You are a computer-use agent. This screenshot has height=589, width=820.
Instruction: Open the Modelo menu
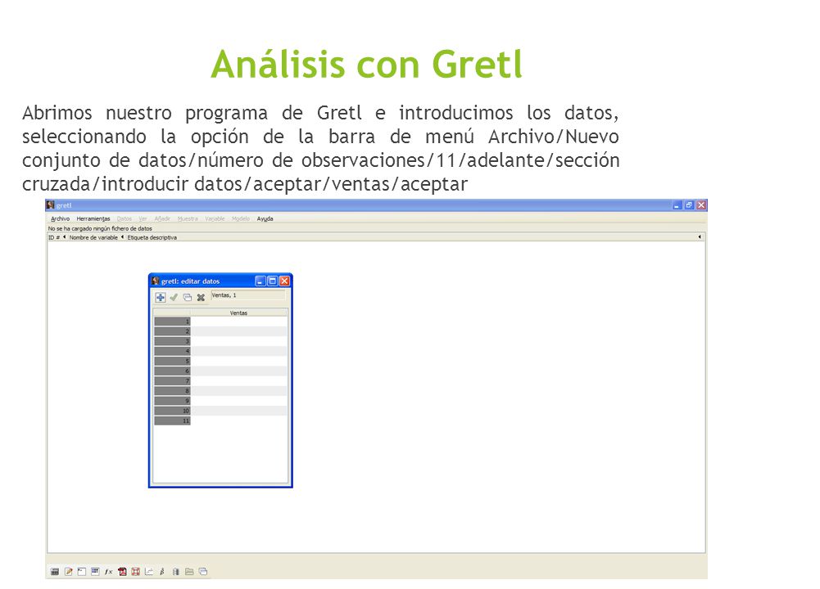[241, 218]
